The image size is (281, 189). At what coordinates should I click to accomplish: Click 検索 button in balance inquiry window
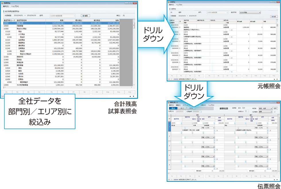pyautogui.click(x=85, y=16)
